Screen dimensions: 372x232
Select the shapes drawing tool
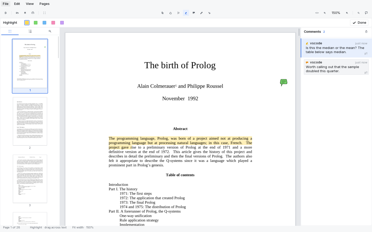(209, 13)
